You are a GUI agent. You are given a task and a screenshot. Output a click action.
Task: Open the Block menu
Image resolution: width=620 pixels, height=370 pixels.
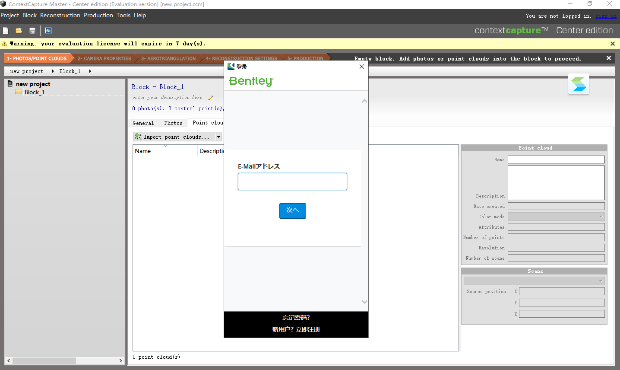pyautogui.click(x=29, y=15)
